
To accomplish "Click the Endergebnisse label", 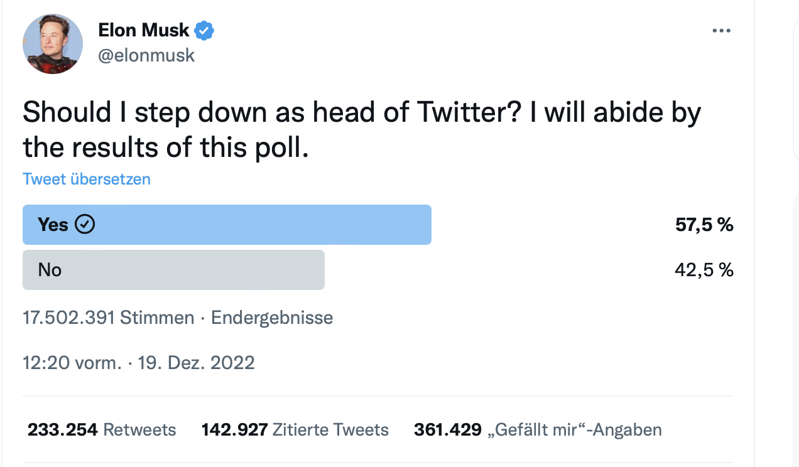I will pyautogui.click(x=272, y=318).
